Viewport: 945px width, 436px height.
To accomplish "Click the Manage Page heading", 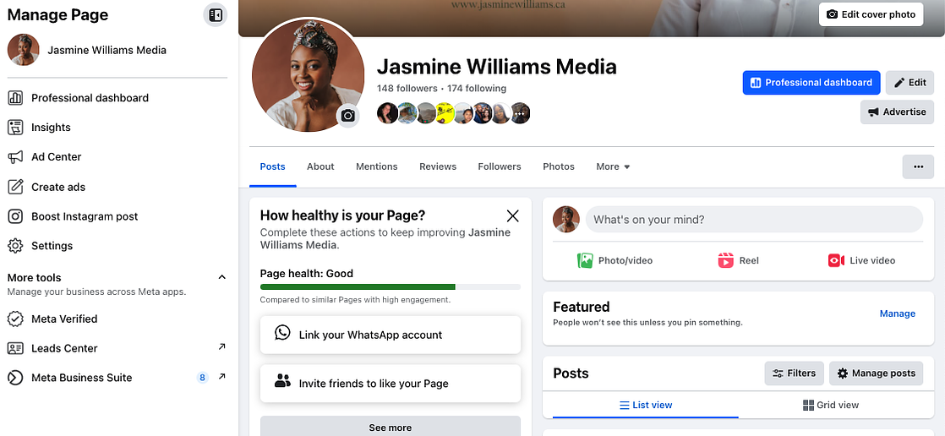I will point(57,15).
